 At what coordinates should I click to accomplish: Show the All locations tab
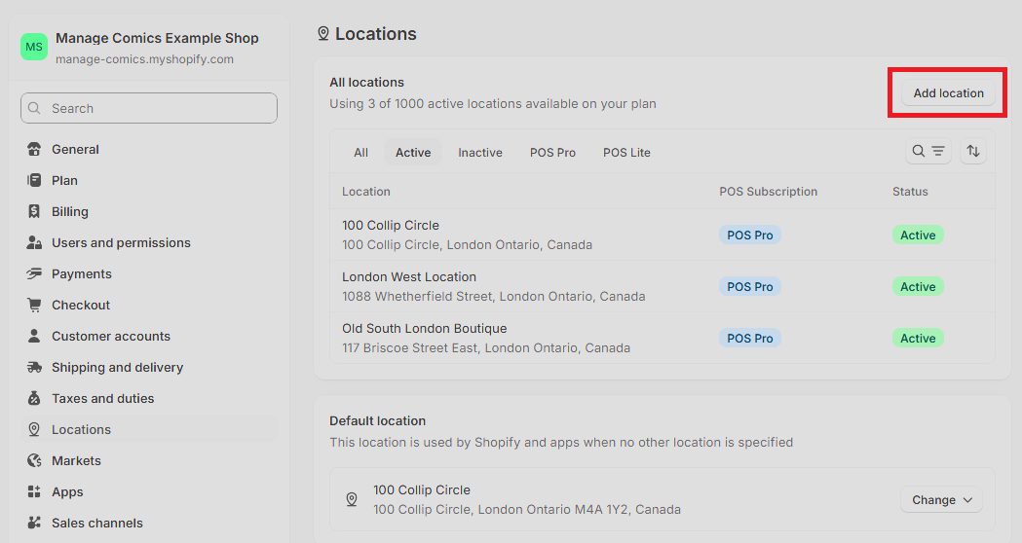click(x=360, y=153)
